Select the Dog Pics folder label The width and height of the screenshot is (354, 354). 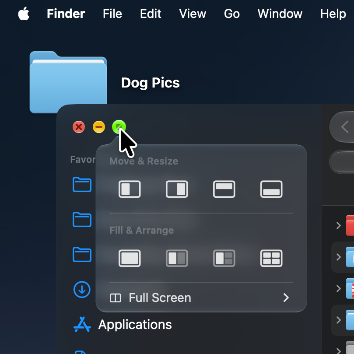[x=151, y=83]
